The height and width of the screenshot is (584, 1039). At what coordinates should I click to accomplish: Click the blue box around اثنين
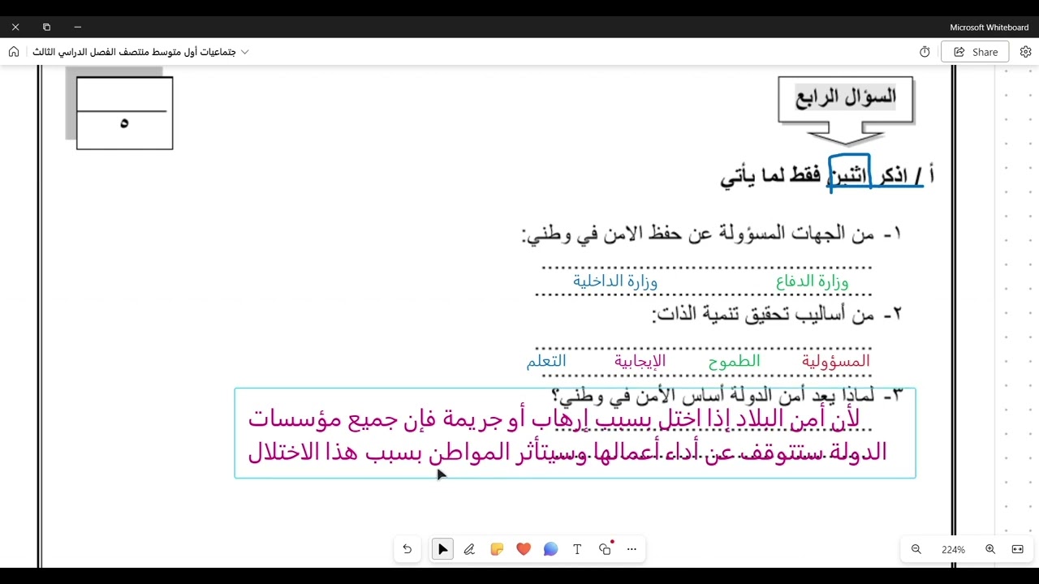click(849, 172)
